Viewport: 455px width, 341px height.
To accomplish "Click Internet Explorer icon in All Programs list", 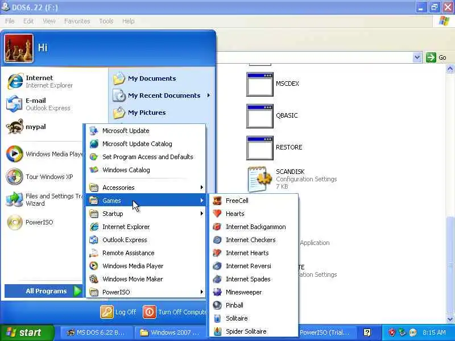I will click(94, 227).
